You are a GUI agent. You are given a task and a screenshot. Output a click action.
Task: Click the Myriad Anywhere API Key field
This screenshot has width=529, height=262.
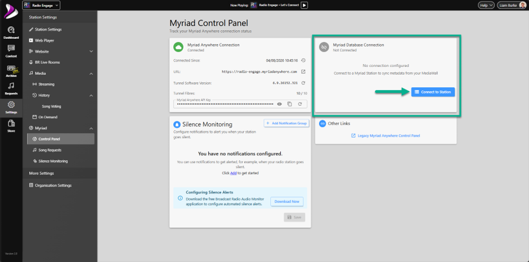coord(240,104)
